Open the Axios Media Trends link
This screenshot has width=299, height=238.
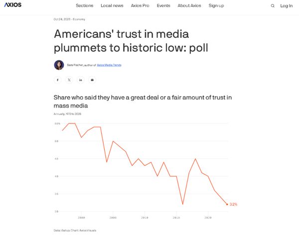[x=109, y=65]
